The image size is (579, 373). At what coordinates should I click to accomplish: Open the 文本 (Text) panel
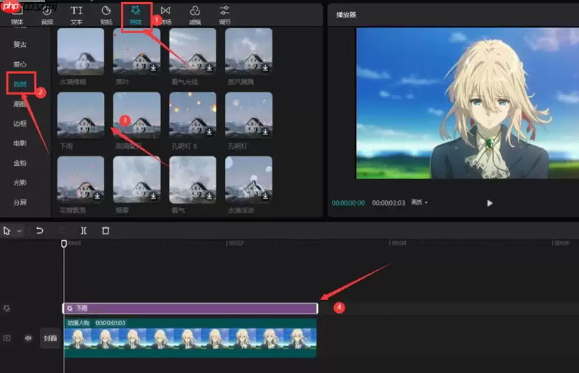point(76,15)
